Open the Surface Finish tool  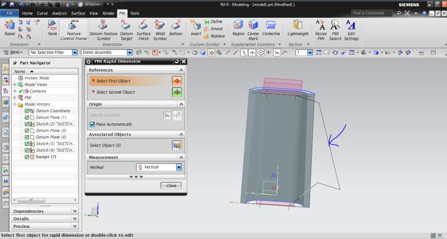144,30
